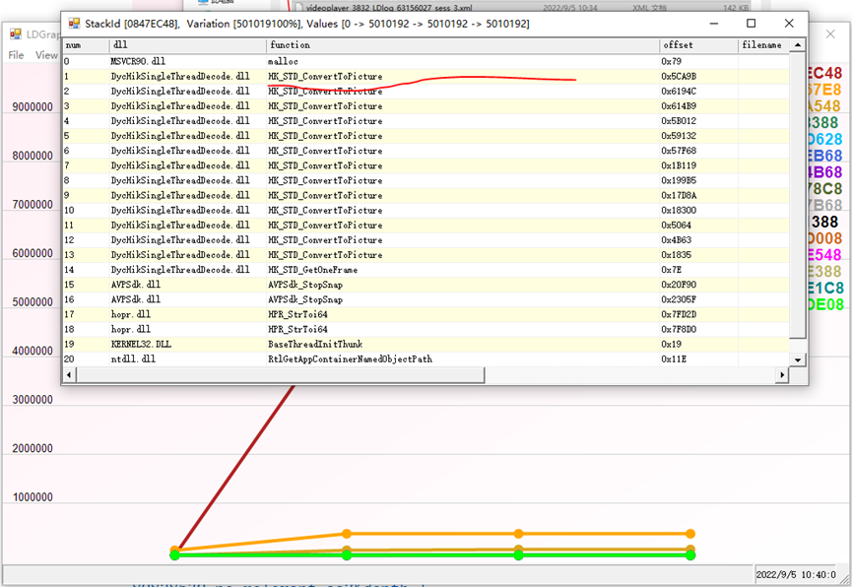Click the magenta legend entry ending E548
The image size is (852, 587).
click(x=824, y=255)
